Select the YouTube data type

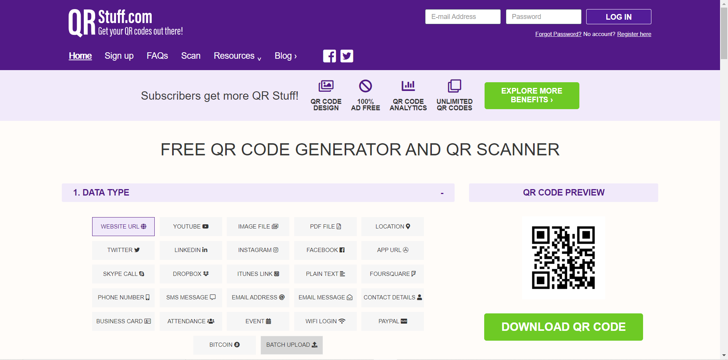tap(191, 227)
